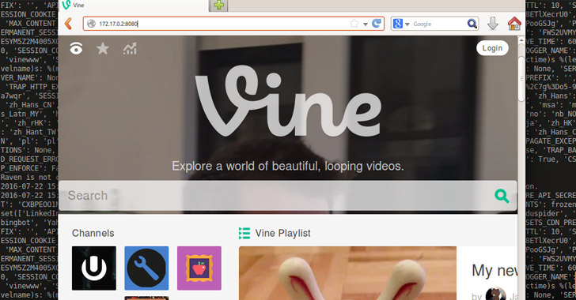
Task: Reload the page with the refresh icon
Action: click(377, 24)
